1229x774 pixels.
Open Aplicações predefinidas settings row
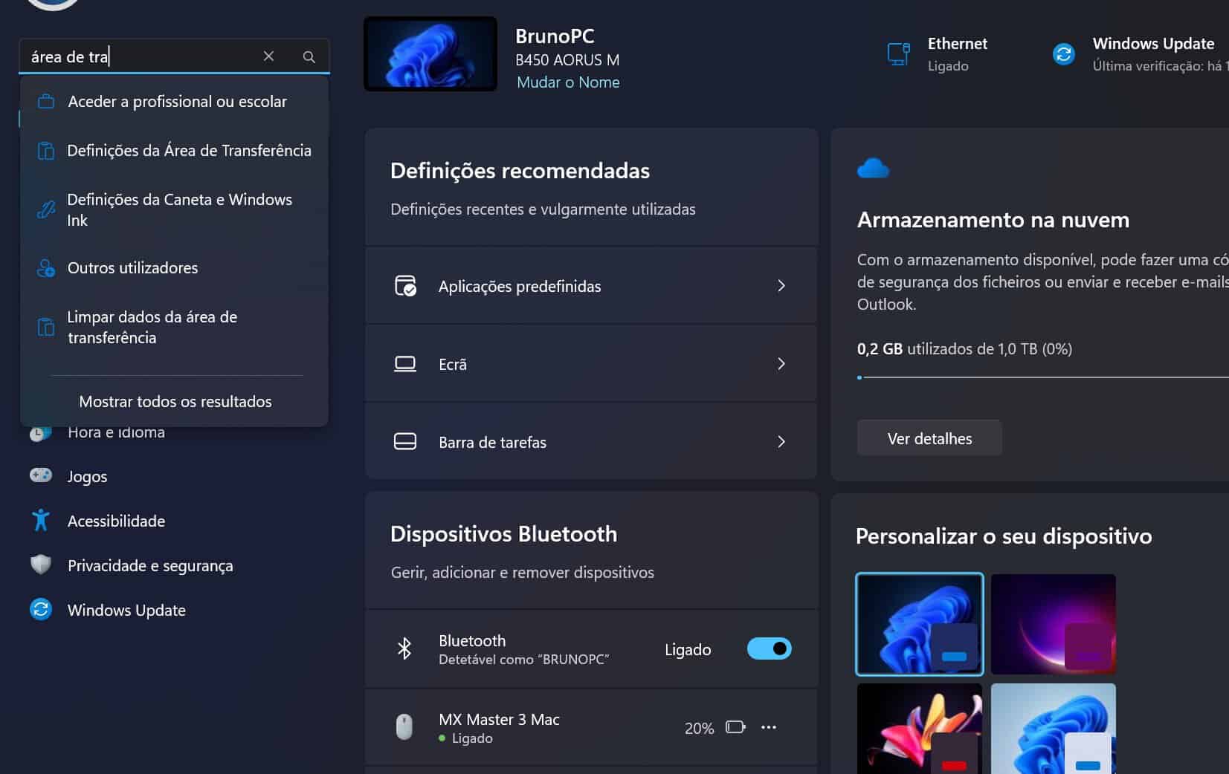[591, 286]
